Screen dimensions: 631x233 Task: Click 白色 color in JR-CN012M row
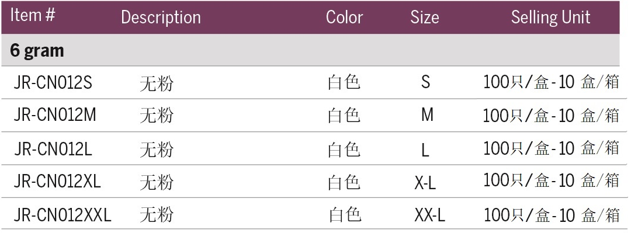(344, 116)
